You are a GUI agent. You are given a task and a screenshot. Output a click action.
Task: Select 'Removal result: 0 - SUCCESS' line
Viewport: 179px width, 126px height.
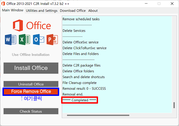(x=84, y=88)
